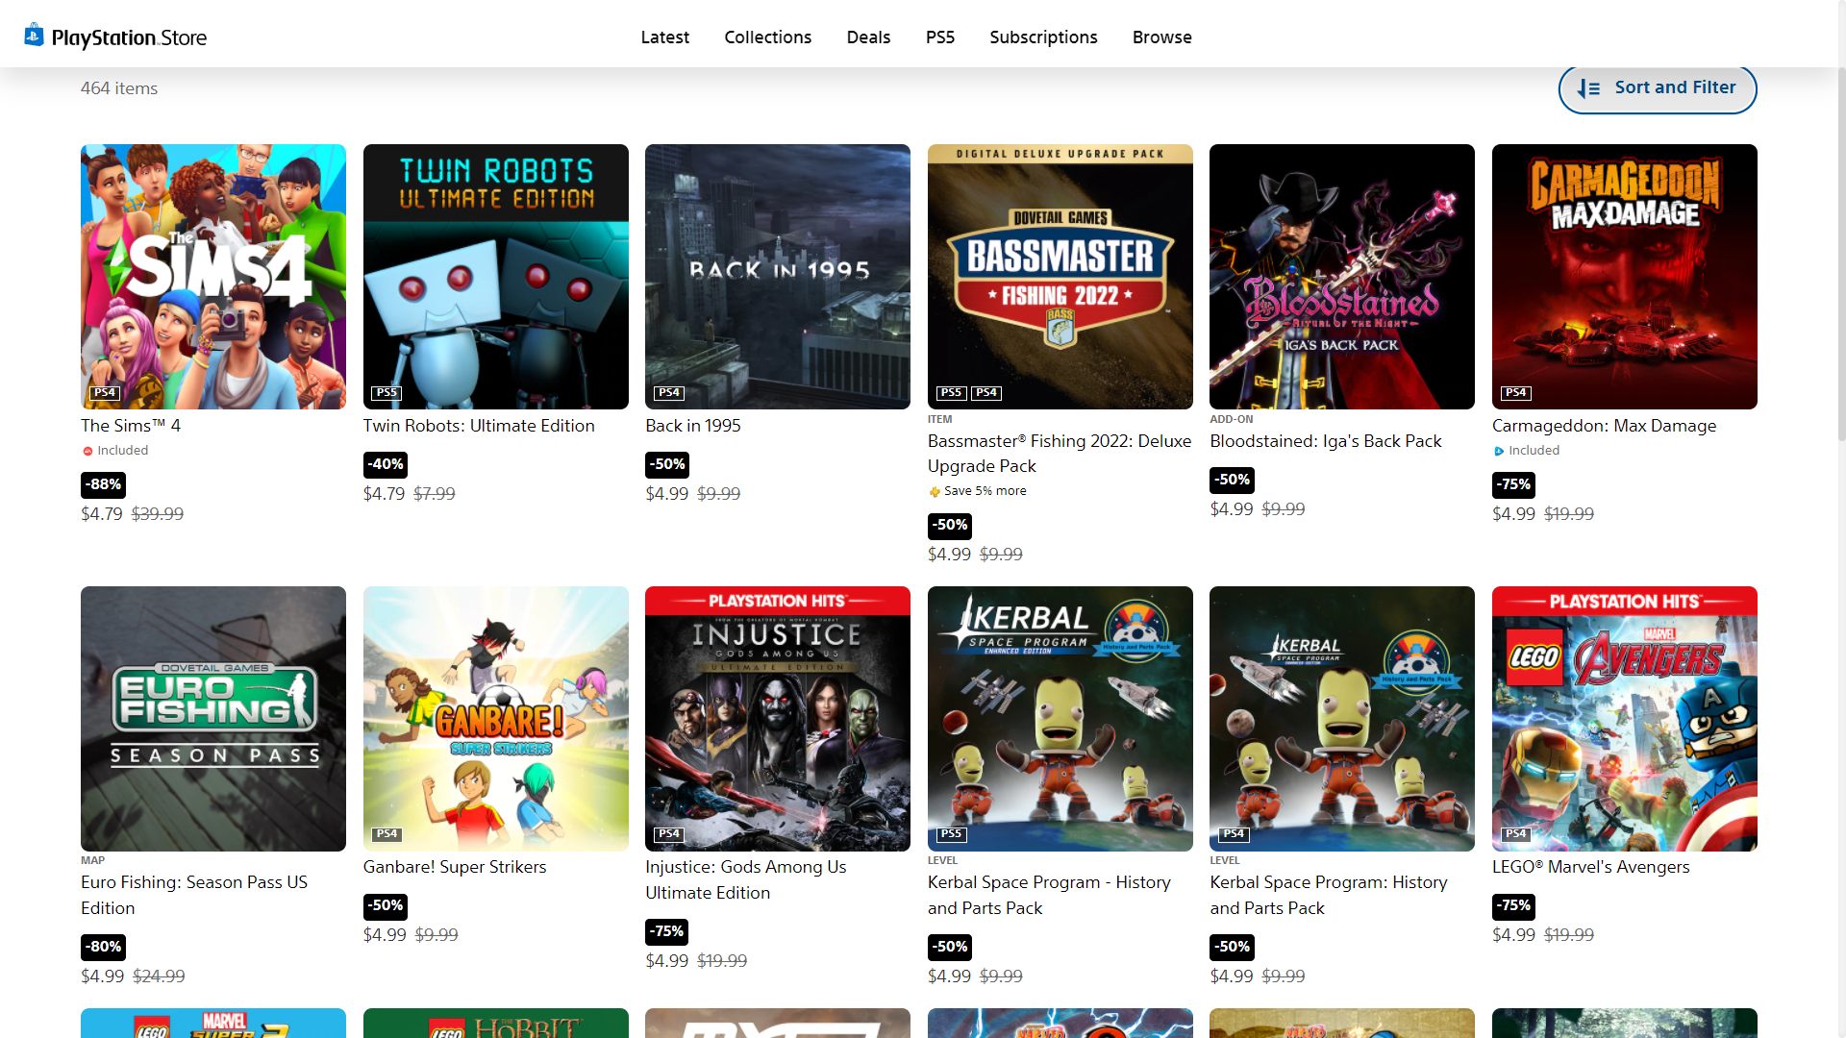Screen dimensions: 1846x1038
Task: Go to the Deals section
Action: [868, 37]
